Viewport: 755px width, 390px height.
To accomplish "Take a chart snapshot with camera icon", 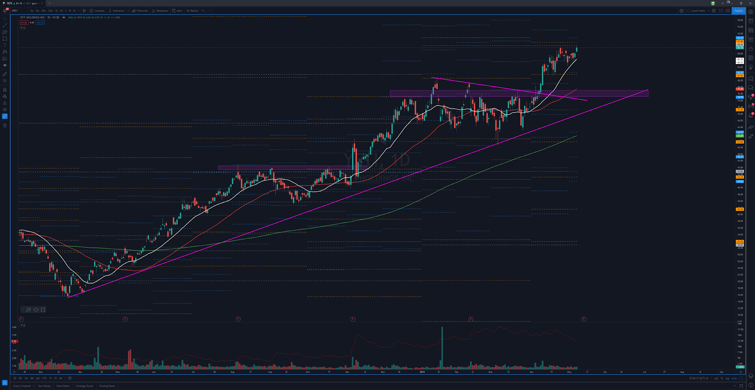I will (x=728, y=10).
